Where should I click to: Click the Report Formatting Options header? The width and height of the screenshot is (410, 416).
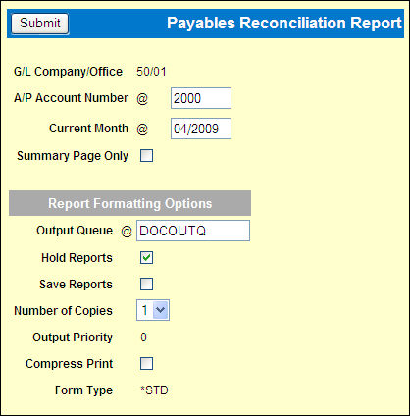click(129, 203)
